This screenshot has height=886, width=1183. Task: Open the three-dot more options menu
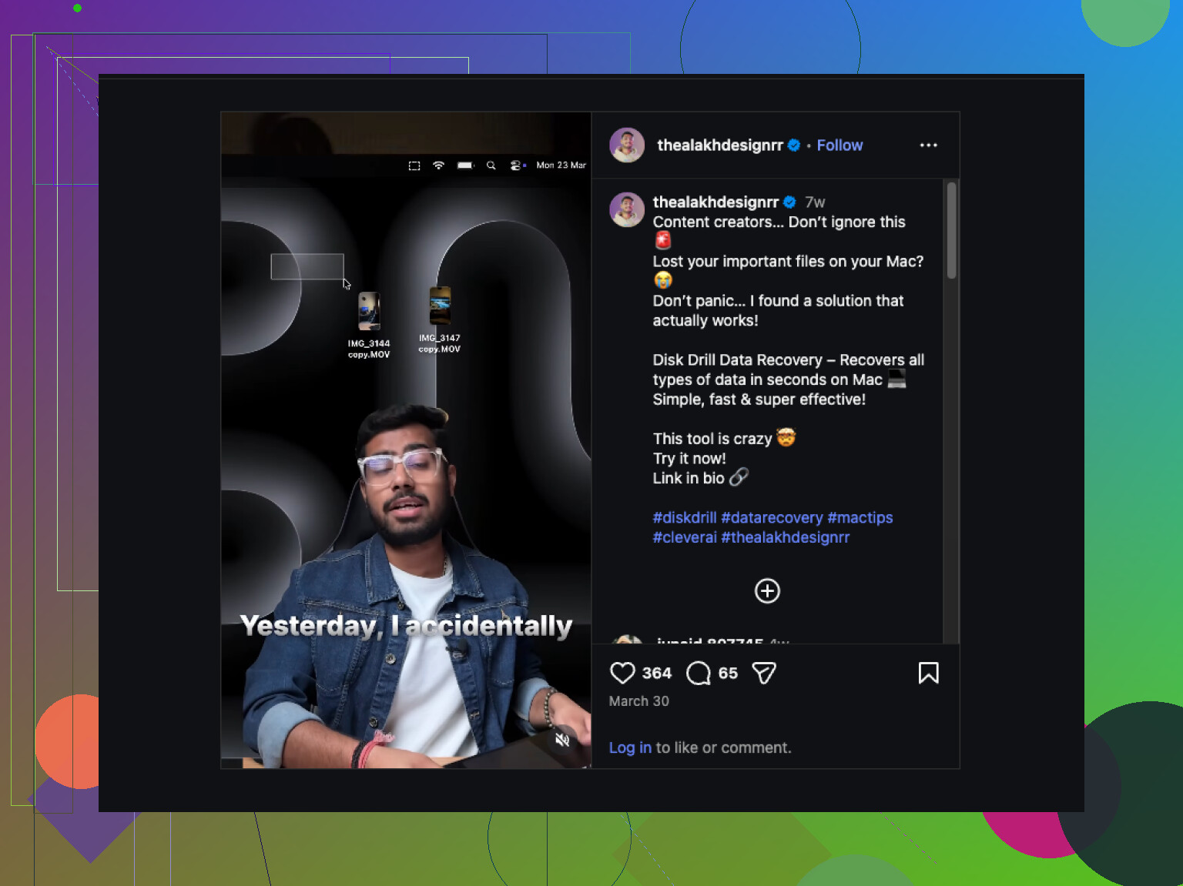click(x=929, y=145)
